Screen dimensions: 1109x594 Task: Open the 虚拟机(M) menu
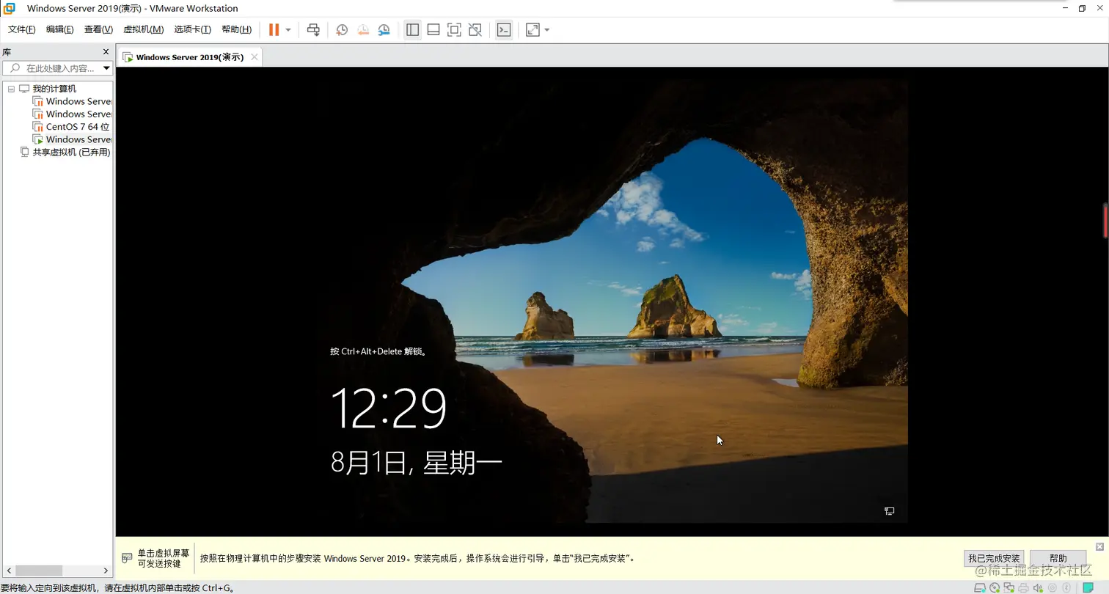[x=143, y=29]
